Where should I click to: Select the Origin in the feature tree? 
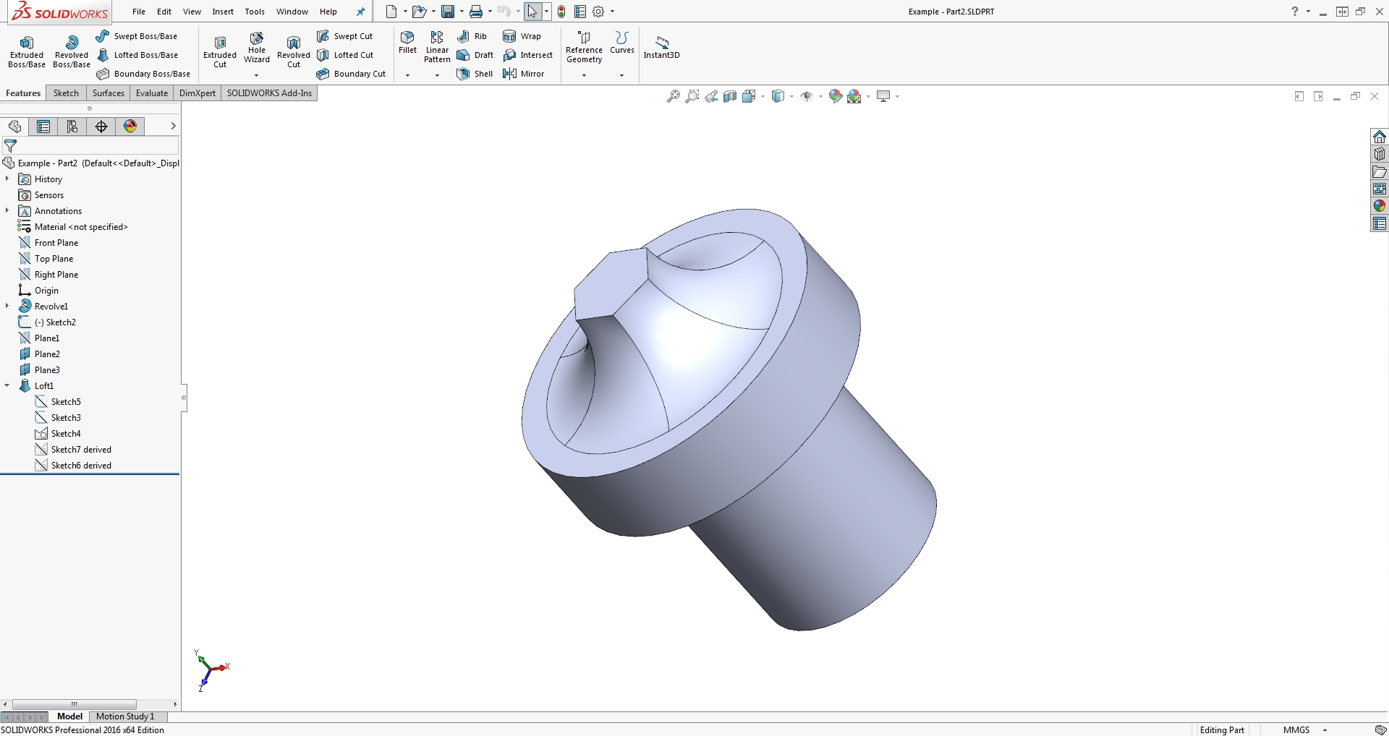click(x=46, y=291)
